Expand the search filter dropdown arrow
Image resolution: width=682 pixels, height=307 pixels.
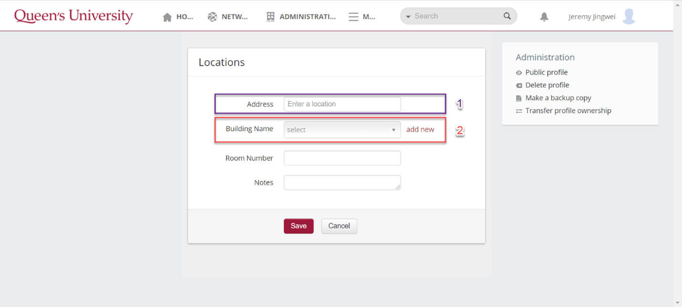(408, 17)
